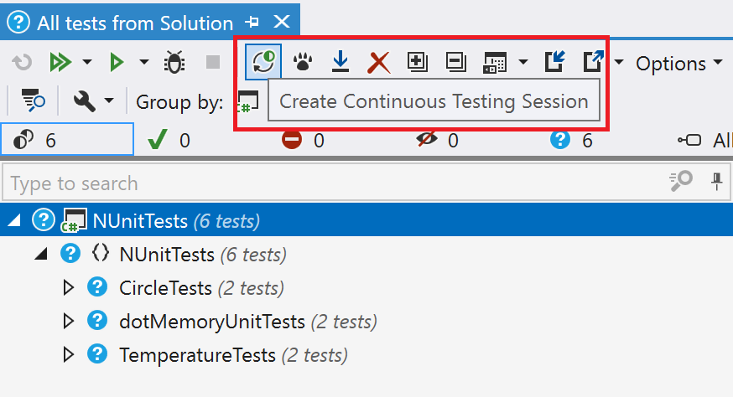Select the All tests from Solution tab

tap(134, 23)
